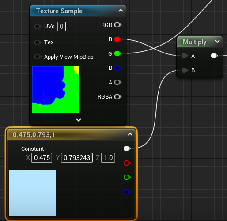Viewport: 227px width, 221px height.
Task: Expand Texture Sample's bottom down-arrow
Action: coord(79,120)
